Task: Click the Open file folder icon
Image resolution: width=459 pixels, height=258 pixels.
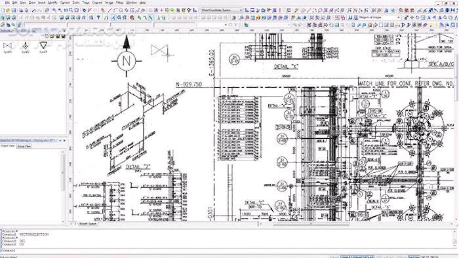Action: pos(8,10)
